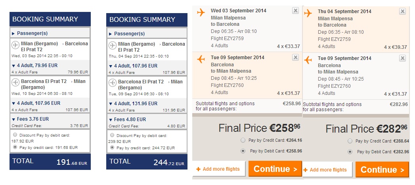Click the return plane icon for Wed, 10 Sep flight
This screenshot has height=185, width=415.
[15, 82]
